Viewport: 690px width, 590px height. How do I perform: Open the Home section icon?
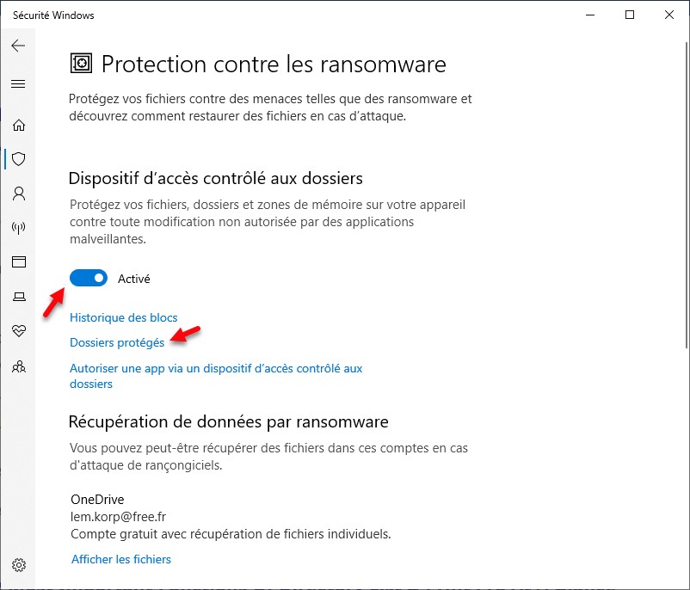coord(18,125)
